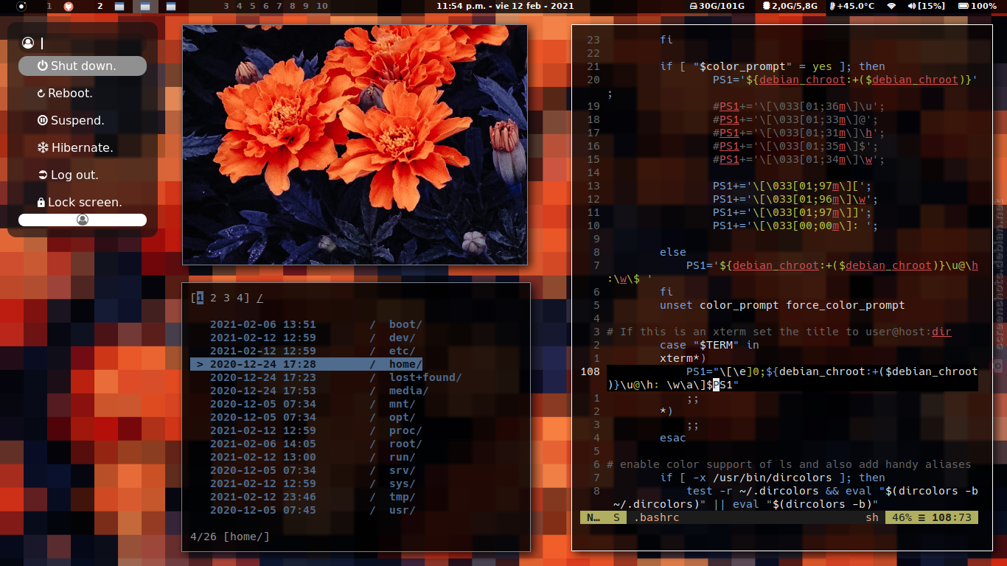Viewport: 1007px width, 566px height.
Task: Click the user icon beside the menu input
Action: (x=28, y=43)
